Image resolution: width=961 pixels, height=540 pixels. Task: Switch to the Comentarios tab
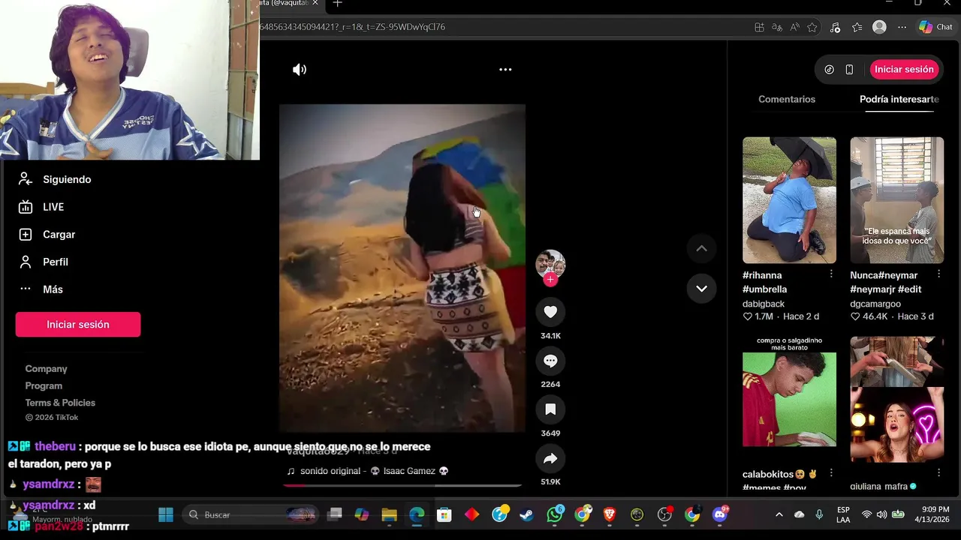coord(786,99)
